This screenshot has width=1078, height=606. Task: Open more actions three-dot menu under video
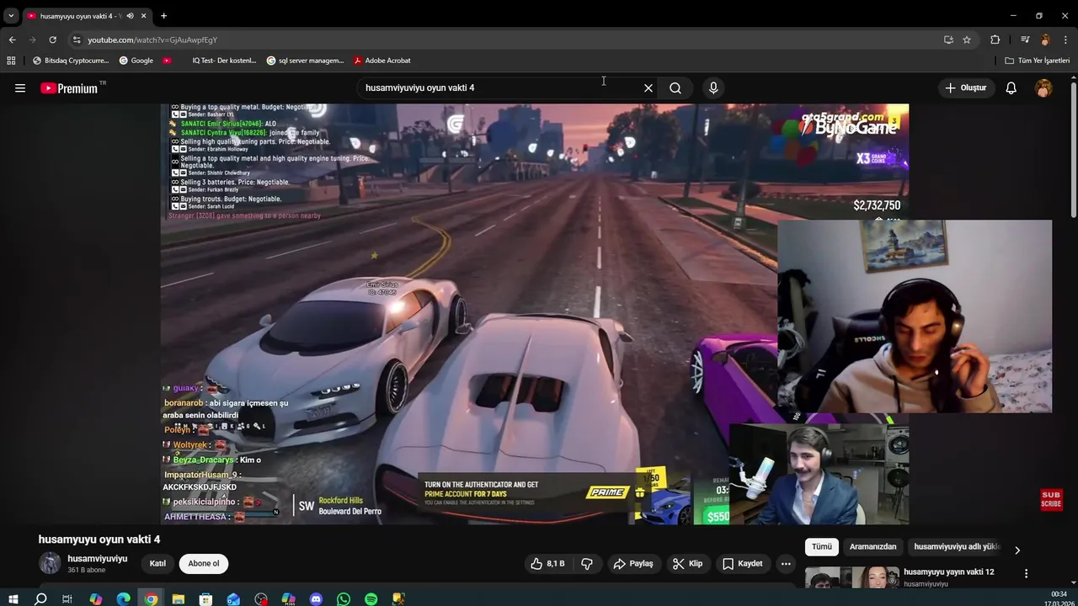pos(786,564)
